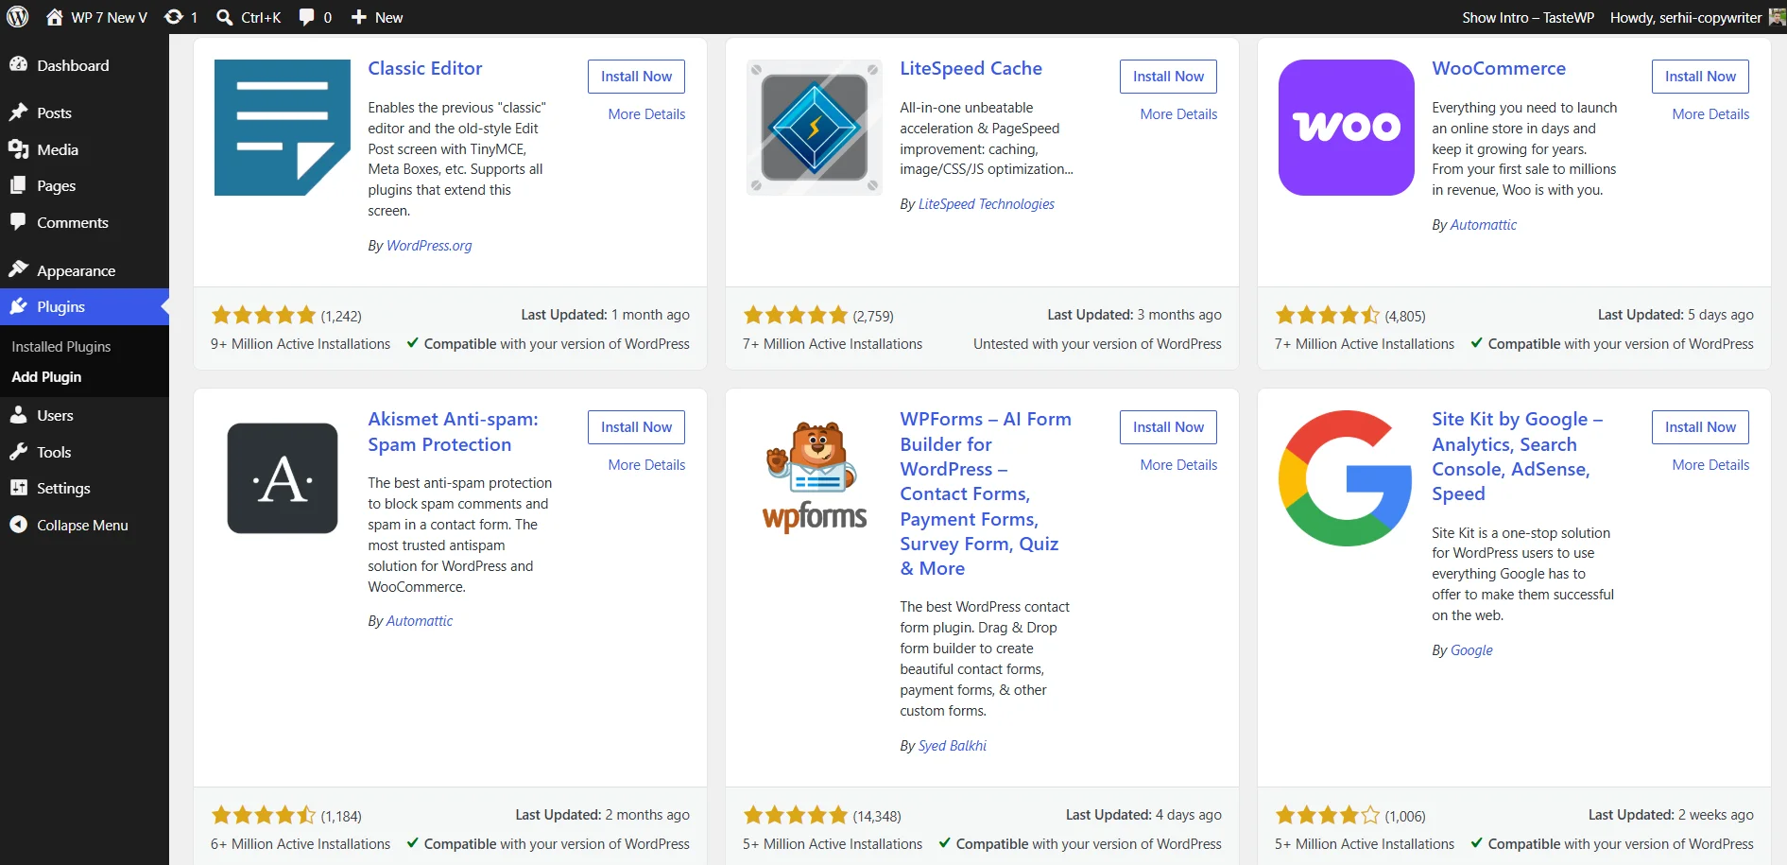Visit Automattic author link under Akismet

pyautogui.click(x=420, y=621)
